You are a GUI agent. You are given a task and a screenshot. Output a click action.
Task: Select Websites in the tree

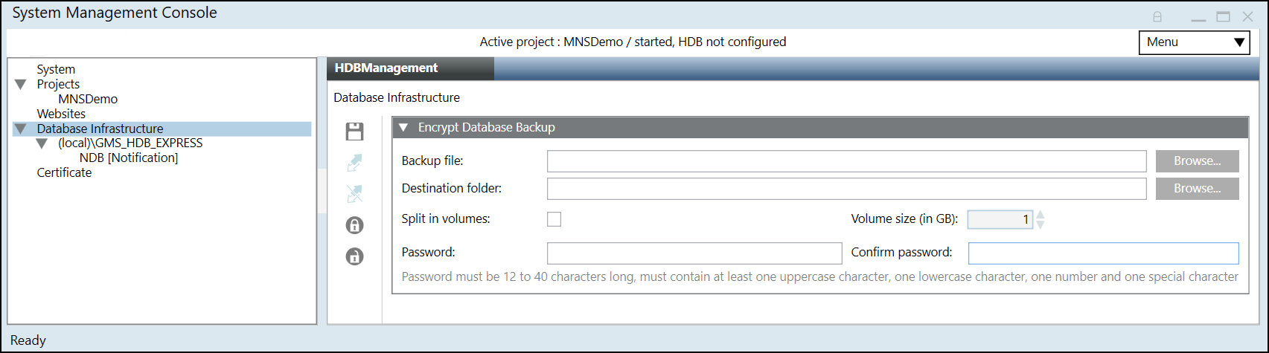61,114
